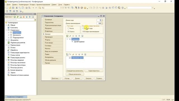Click the Далее button

(77, 79)
